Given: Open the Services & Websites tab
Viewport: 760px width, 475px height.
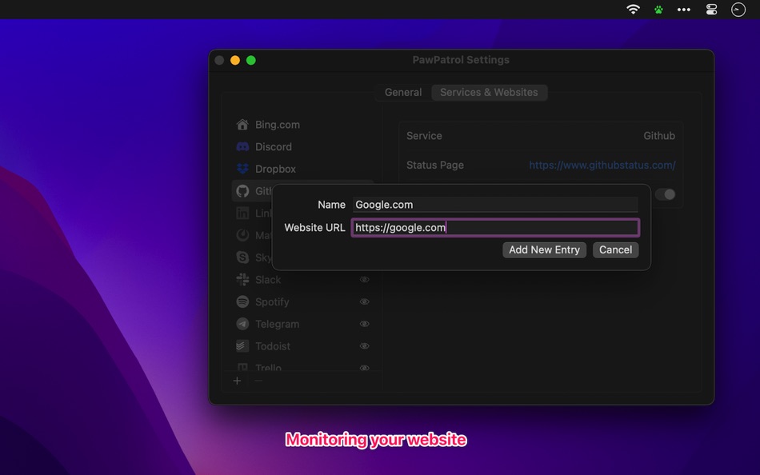Looking at the screenshot, I should [x=489, y=92].
